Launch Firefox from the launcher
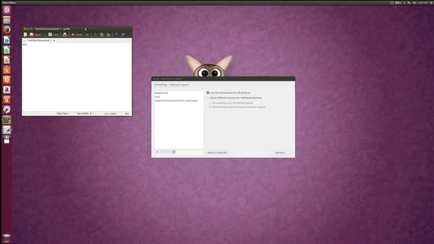This screenshot has height=244, width=434. (x=7, y=30)
